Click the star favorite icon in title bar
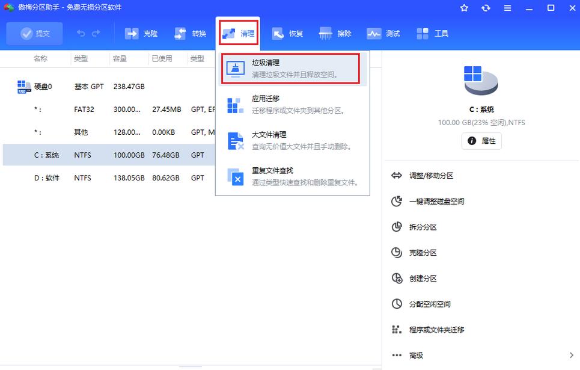 tap(463, 8)
